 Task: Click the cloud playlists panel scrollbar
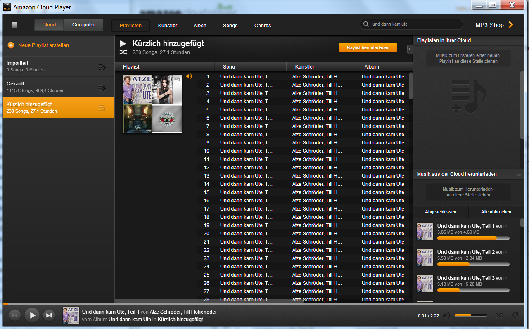[522, 105]
